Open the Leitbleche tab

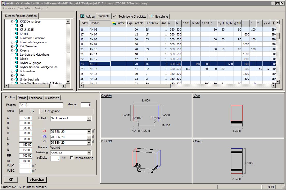(35, 98)
